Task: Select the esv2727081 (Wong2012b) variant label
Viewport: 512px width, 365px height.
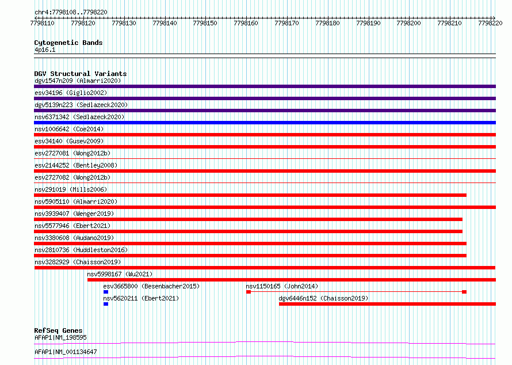Action: [x=72, y=153]
